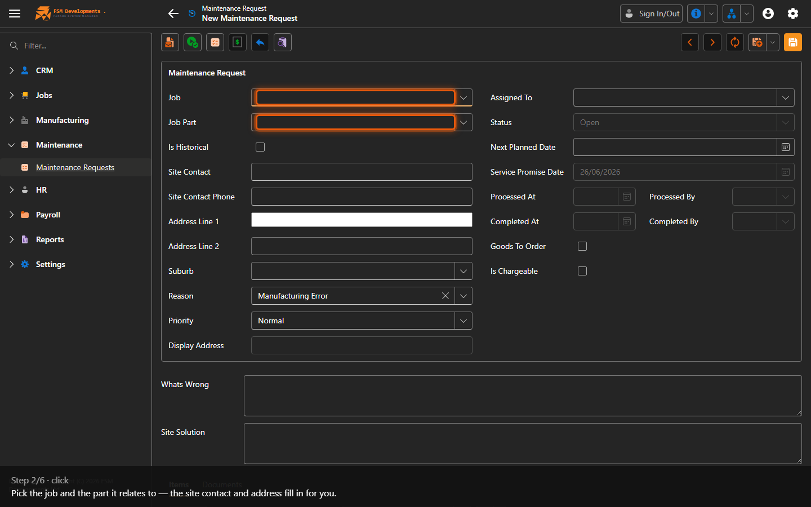Go back using header arrow

(x=173, y=14)
